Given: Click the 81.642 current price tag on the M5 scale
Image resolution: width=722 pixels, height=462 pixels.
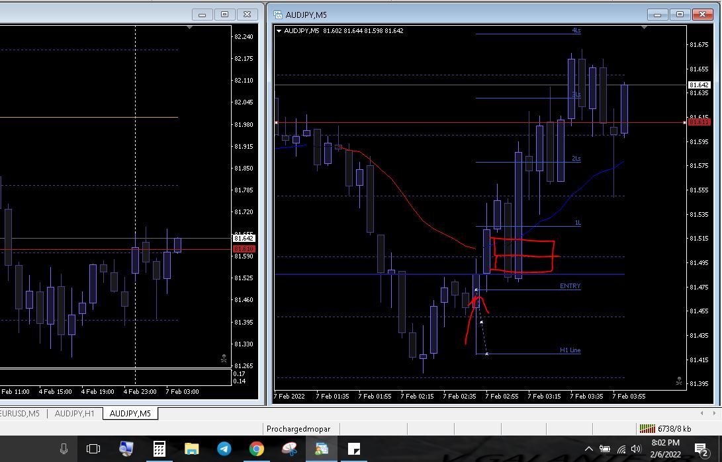Looking at the screenshot, I should coord(699,85).
